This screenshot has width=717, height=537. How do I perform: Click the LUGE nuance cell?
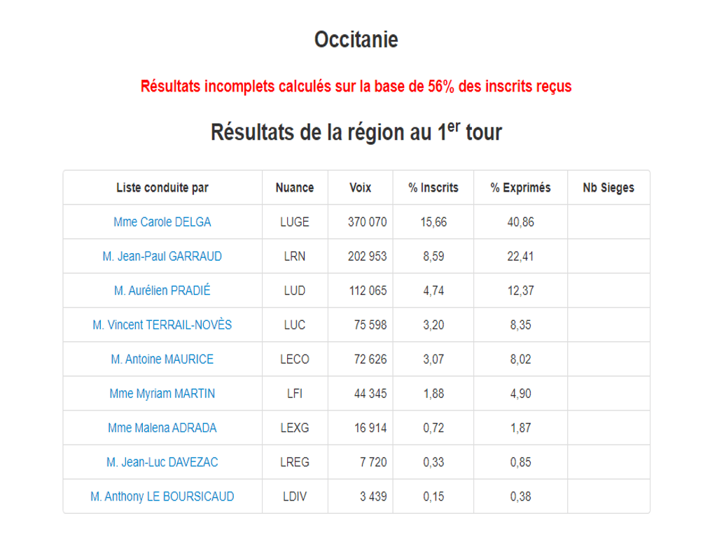point(294,222)
